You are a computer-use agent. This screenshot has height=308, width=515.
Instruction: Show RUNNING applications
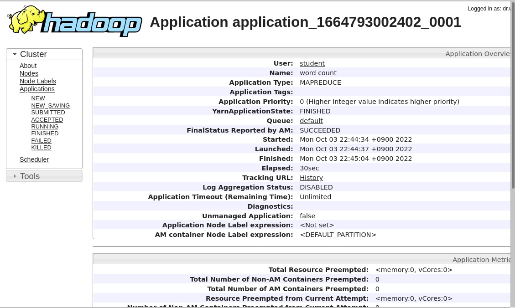tap(45, 127)
